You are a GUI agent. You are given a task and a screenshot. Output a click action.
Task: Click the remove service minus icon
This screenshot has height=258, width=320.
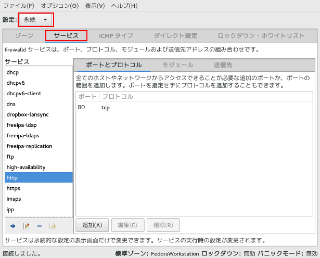click(x=39, y=226)
